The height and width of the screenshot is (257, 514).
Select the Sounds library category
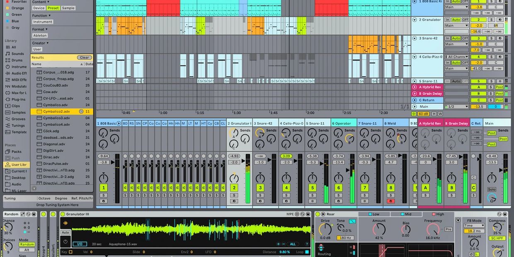(17, 53)
